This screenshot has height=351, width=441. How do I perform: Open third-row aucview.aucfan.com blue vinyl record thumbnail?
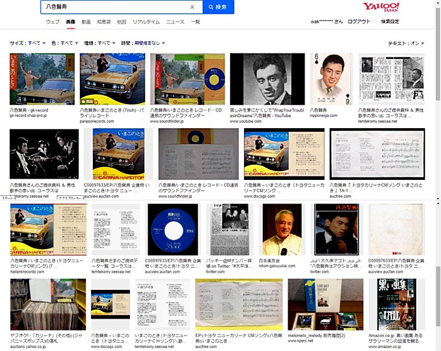pyautogui.click(x=173, y=229)
